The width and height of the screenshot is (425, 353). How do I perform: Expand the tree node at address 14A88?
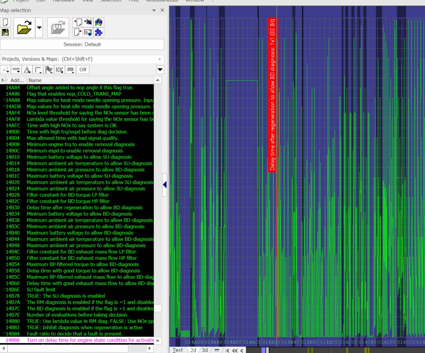click(4, 100)
